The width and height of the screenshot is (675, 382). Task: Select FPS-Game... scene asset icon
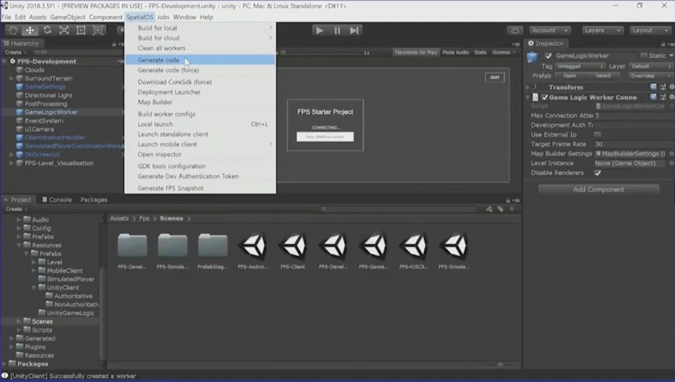click(x=373, y=245)
